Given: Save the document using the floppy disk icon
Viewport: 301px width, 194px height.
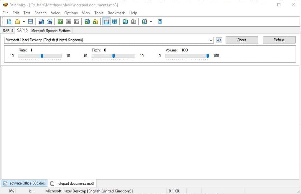Looking at the screenshot, I should coord(30,22).
